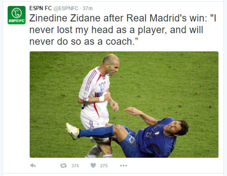Click the tweet text mentioning Real Madrid's win

pyautogui.click(x=123, y=30)
